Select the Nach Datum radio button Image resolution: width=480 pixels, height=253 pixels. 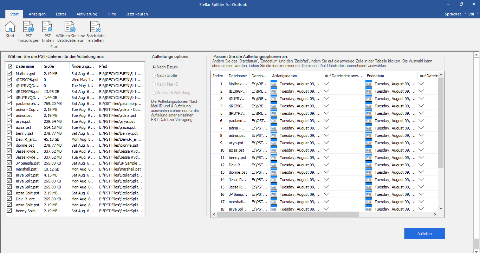coord(154,67)
